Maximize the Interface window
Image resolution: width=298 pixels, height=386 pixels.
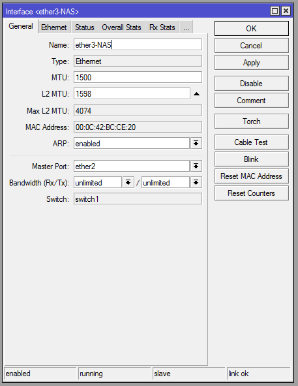275,11
